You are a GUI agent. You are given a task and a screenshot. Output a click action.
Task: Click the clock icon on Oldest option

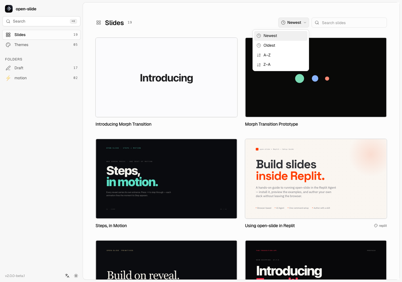tap(259, 45)
